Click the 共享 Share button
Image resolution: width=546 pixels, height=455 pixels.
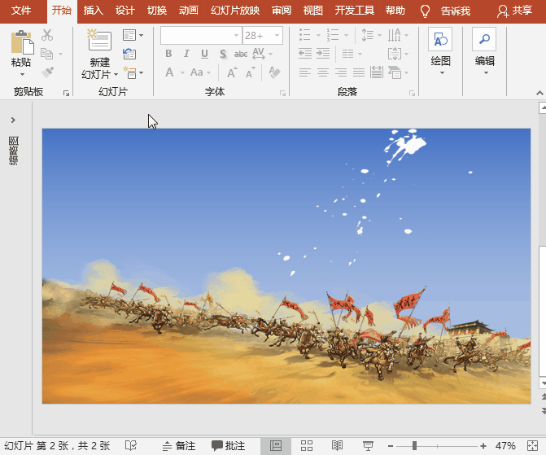click(x=514, y=11)
